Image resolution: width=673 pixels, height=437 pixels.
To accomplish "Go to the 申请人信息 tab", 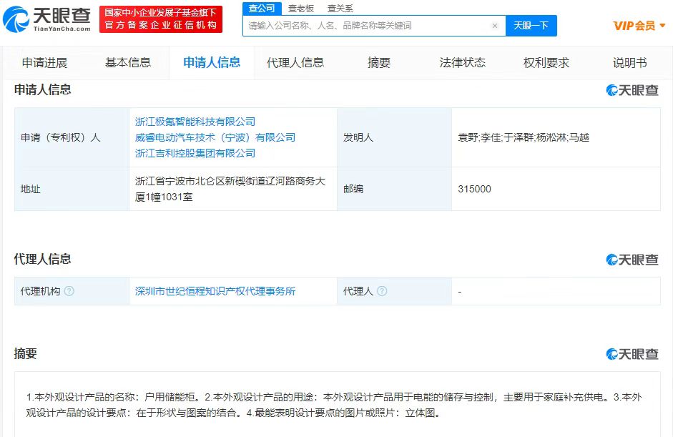I will [212, 63].
